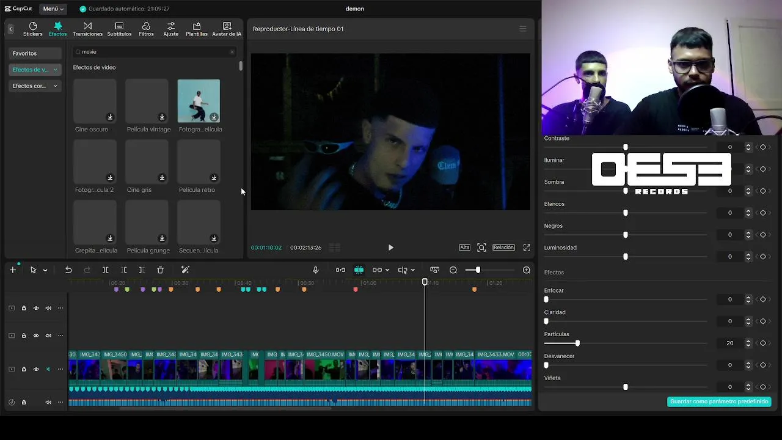Hide the top timeline track

(x=36, y=308)
